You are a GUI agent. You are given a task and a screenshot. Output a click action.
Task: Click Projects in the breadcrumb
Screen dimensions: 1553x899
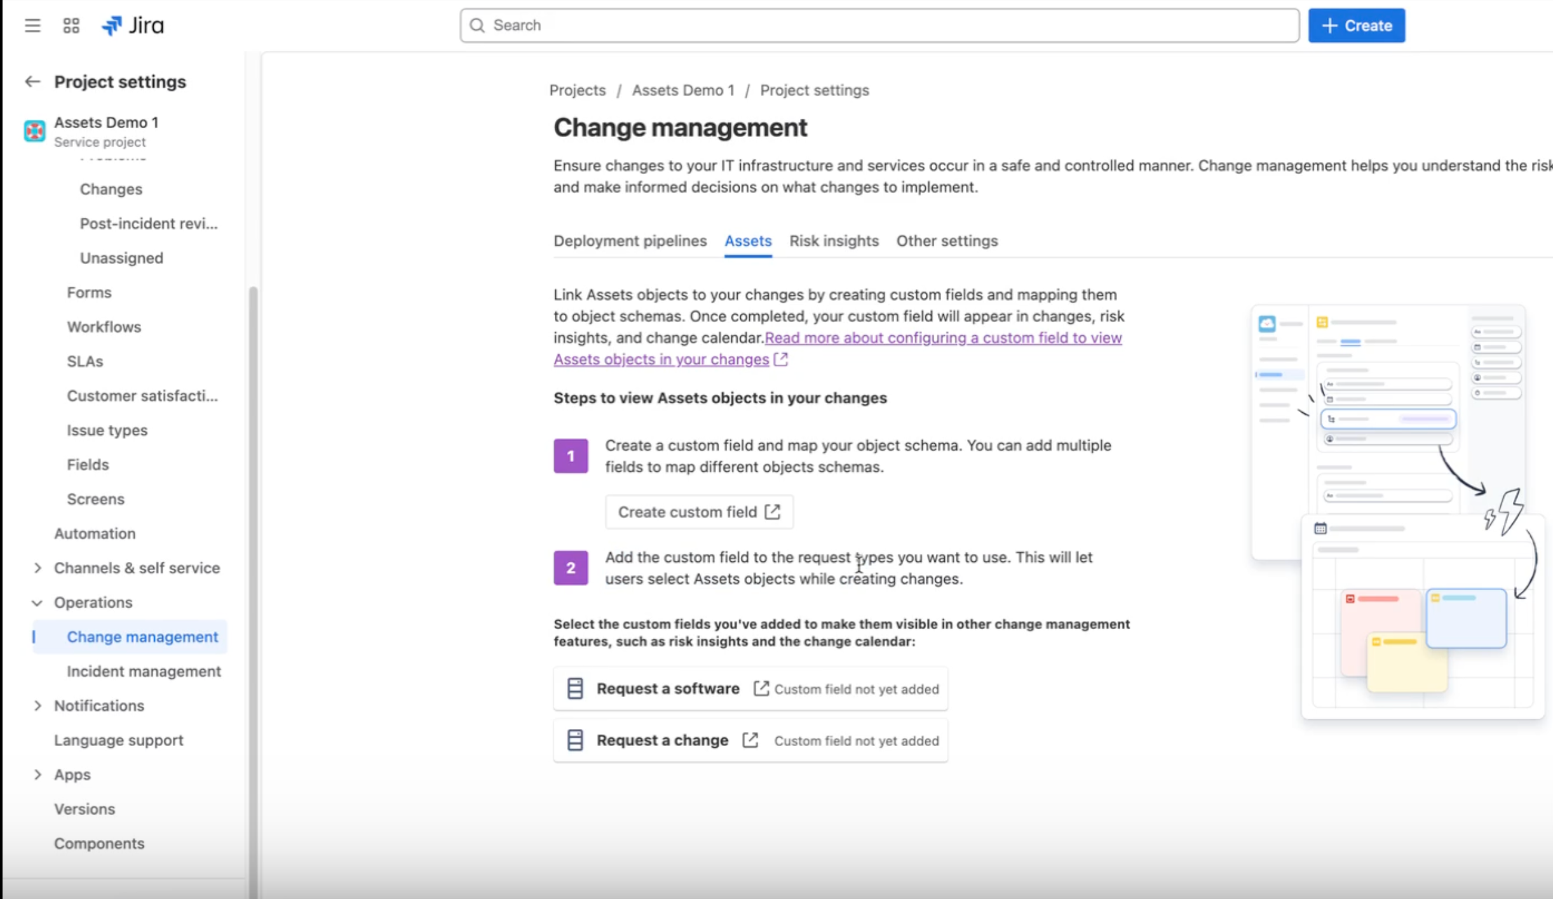[x=576, y=90]
